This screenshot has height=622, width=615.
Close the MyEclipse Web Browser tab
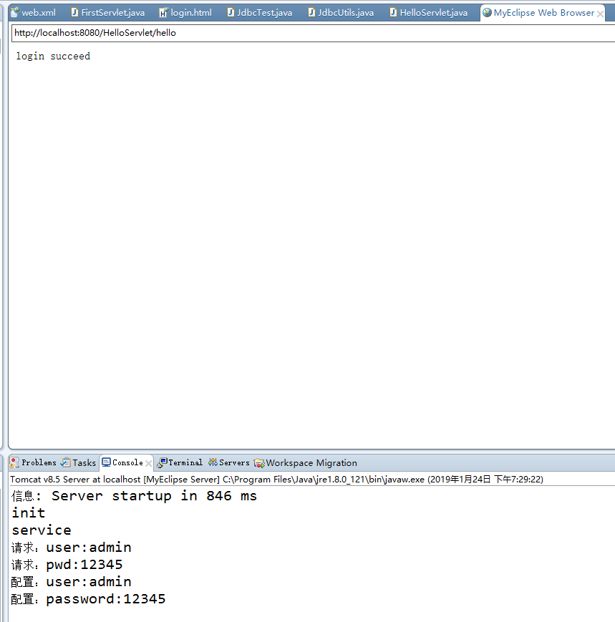[x=600, y=12]
